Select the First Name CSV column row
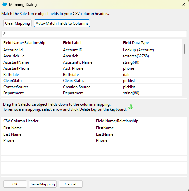189x191 pixels. (94, 128)
